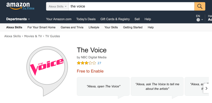Click the Try Prime link

tap(28, 8)
